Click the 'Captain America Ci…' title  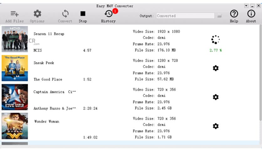(55, 92)
